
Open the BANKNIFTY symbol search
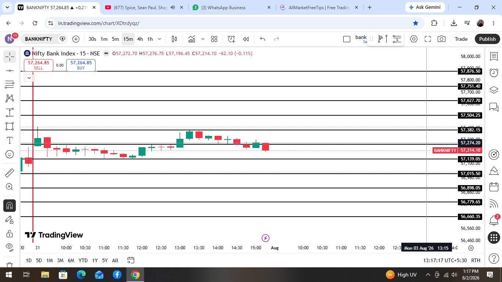[39, 39]
